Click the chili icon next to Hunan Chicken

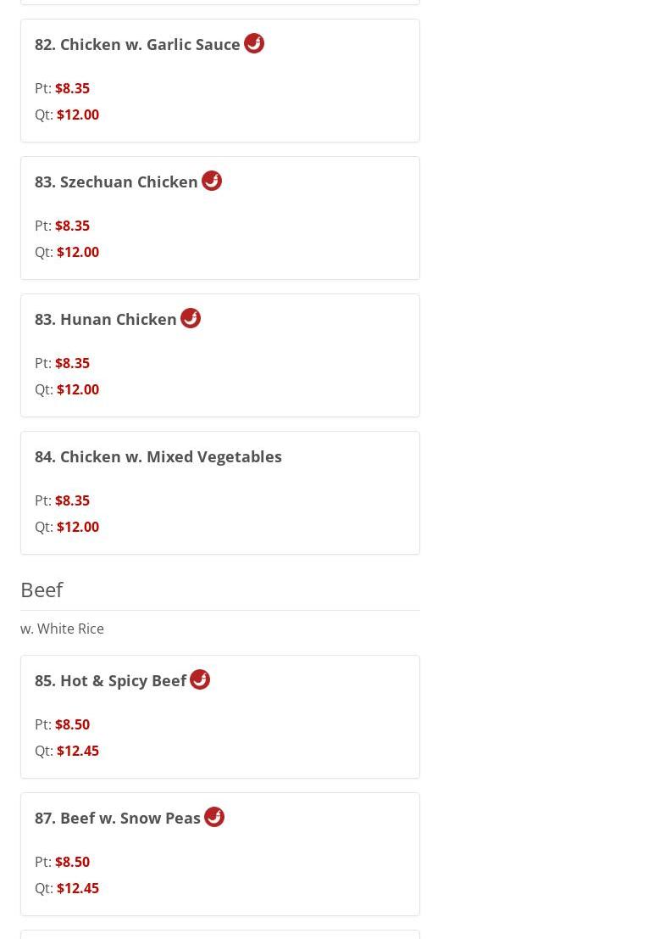point(191,318)
